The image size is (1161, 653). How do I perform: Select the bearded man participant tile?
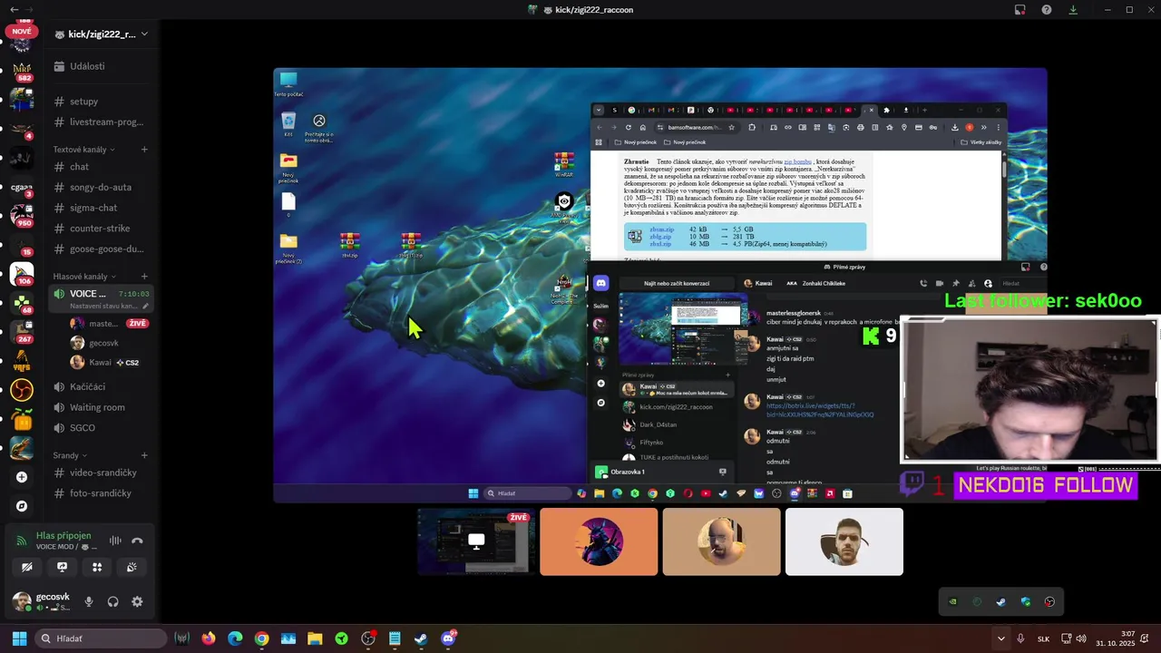844,541
